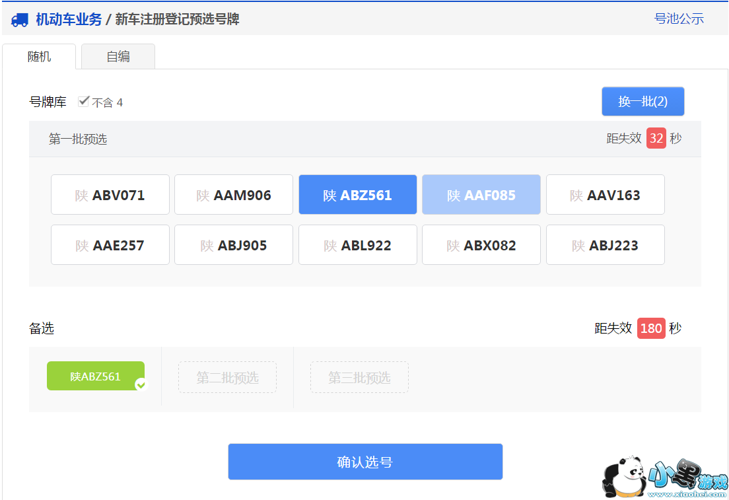Click the red 32 seconds countdown
This screenshot has width=729, height=500.
[656, 138]
